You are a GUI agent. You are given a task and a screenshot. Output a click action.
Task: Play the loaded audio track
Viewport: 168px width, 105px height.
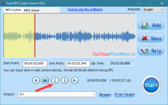tap(36, 80)
